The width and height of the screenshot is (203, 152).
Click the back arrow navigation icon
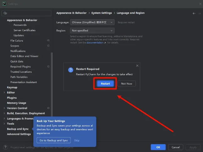tap(194, 13)
